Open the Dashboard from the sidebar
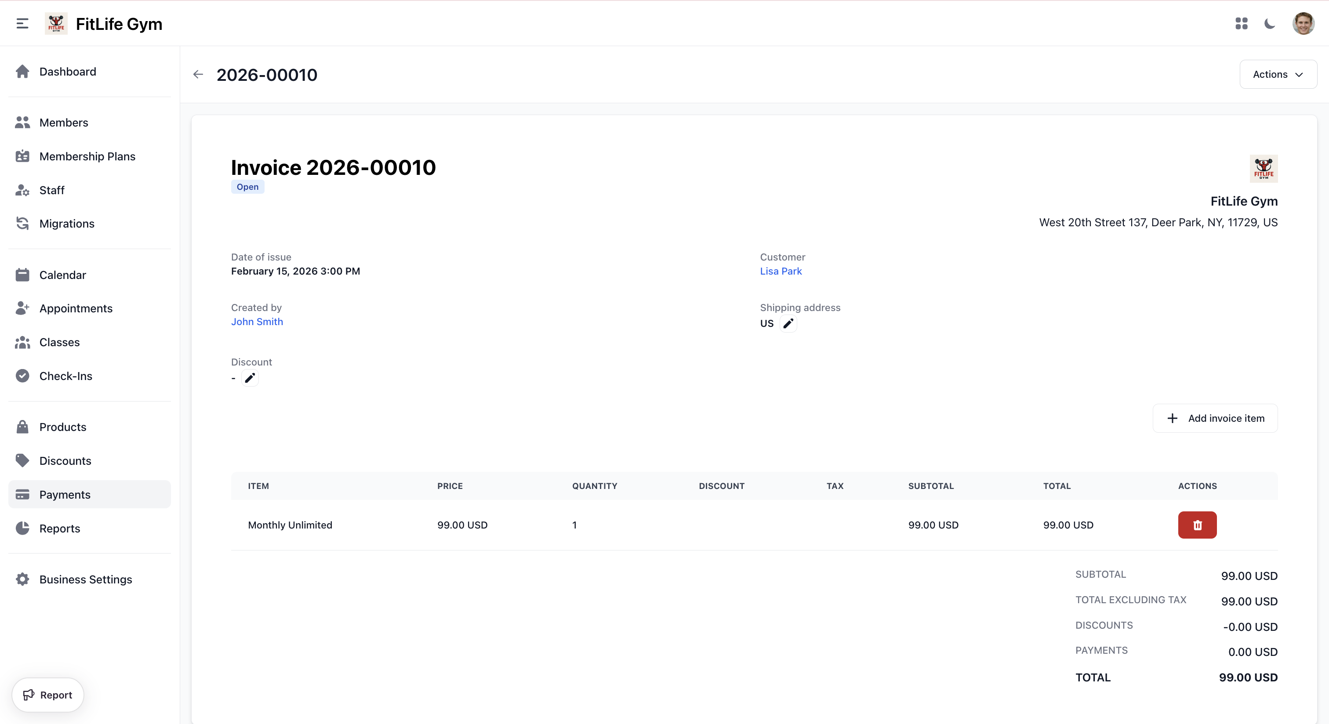 pyautogui.click(x=68, y=72)
